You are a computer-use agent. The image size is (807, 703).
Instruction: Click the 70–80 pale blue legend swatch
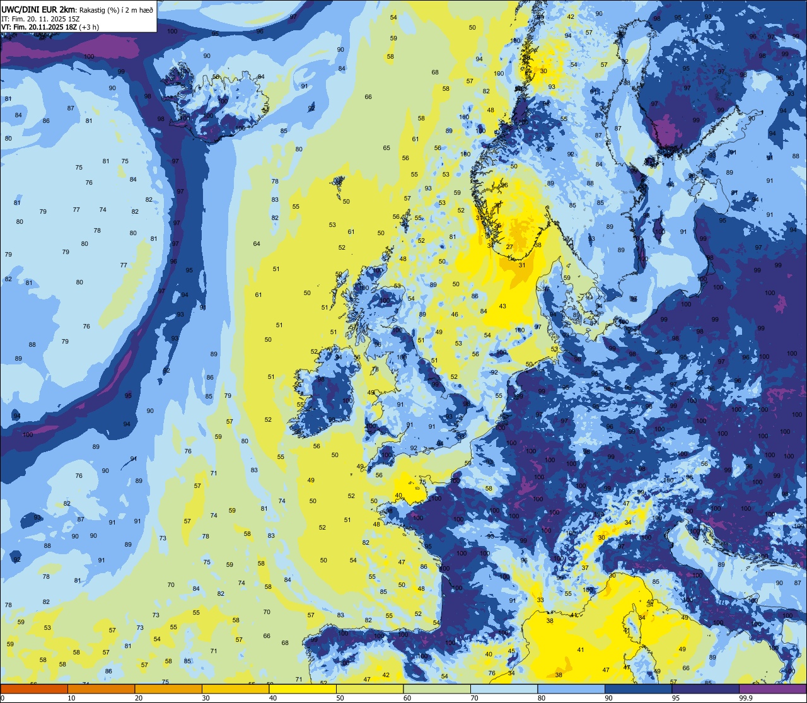point(504,688)
